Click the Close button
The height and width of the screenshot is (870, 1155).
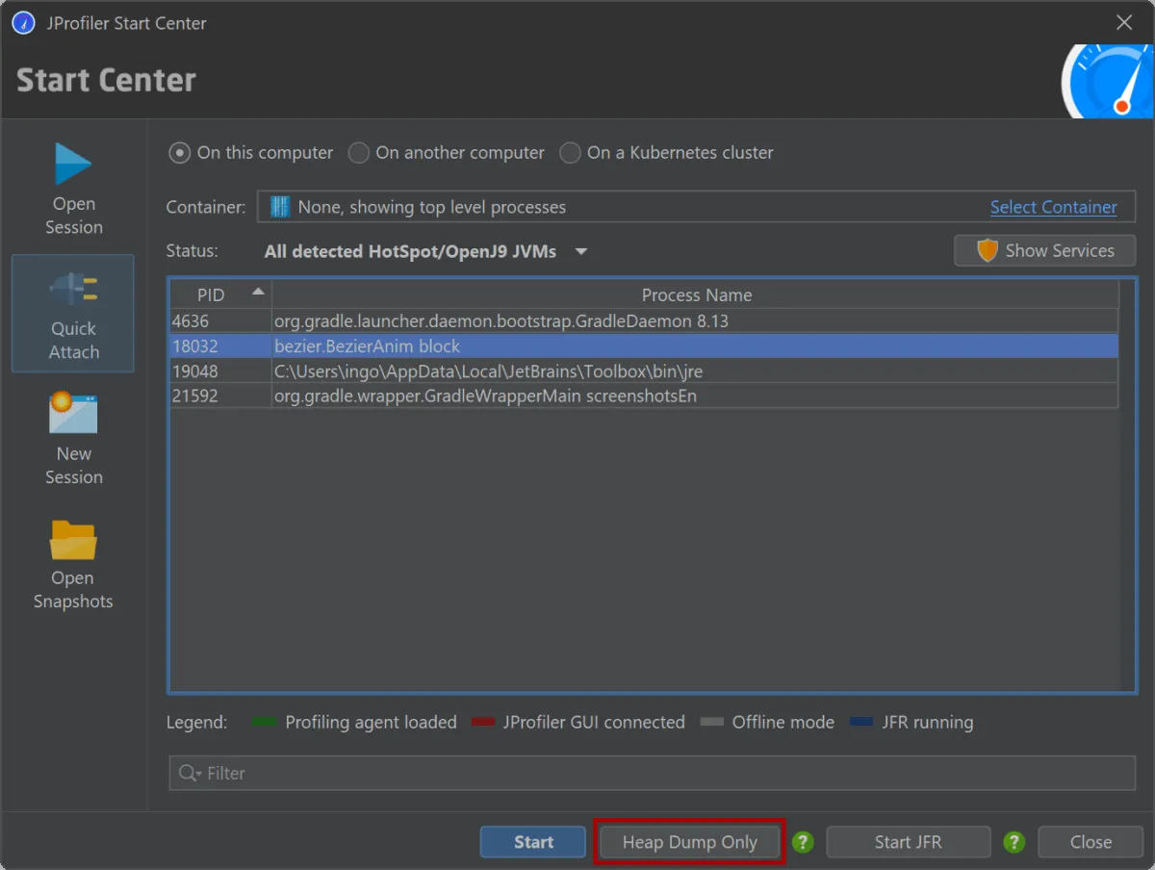pyautogui.click(x=1091, y=842)
